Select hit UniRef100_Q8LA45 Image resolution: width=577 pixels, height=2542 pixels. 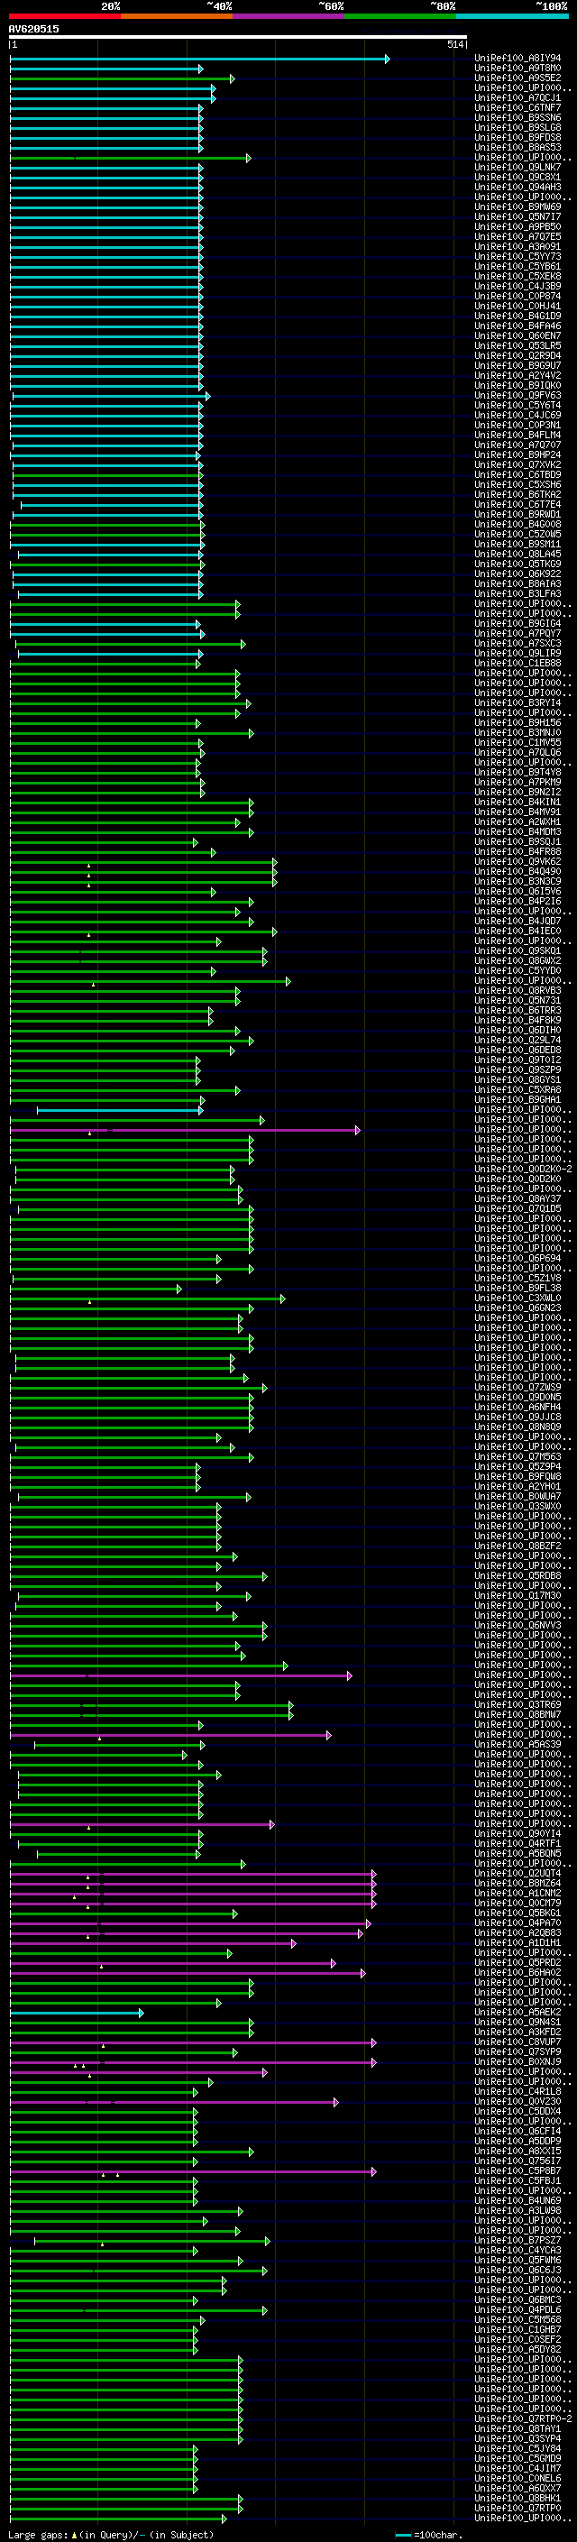(517, 555)
